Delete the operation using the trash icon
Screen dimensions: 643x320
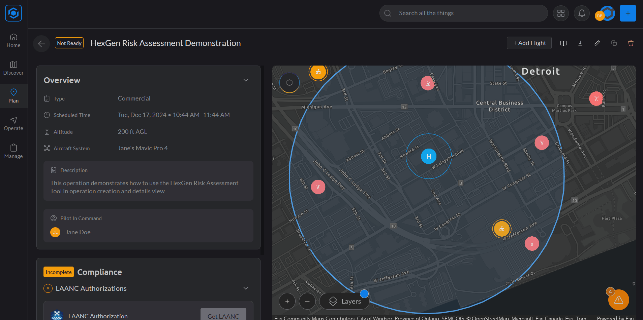[631, 43]
